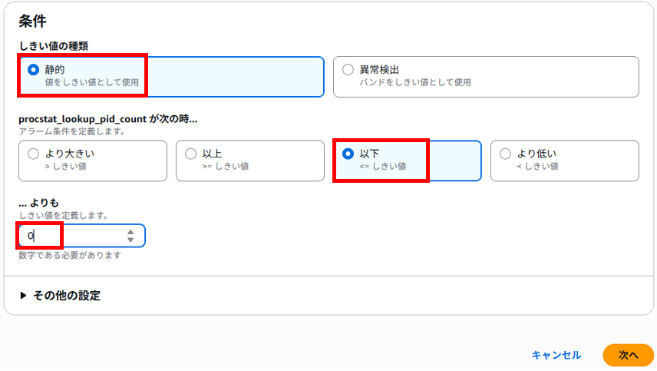This screenshot has width=657, height=371.
Task: Click the '<= しきい値' option subtext
Action: tap(382, 167)
